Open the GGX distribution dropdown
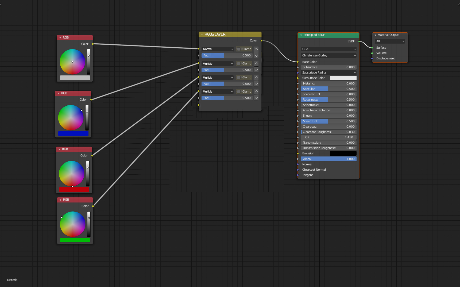 coord(328,49)
